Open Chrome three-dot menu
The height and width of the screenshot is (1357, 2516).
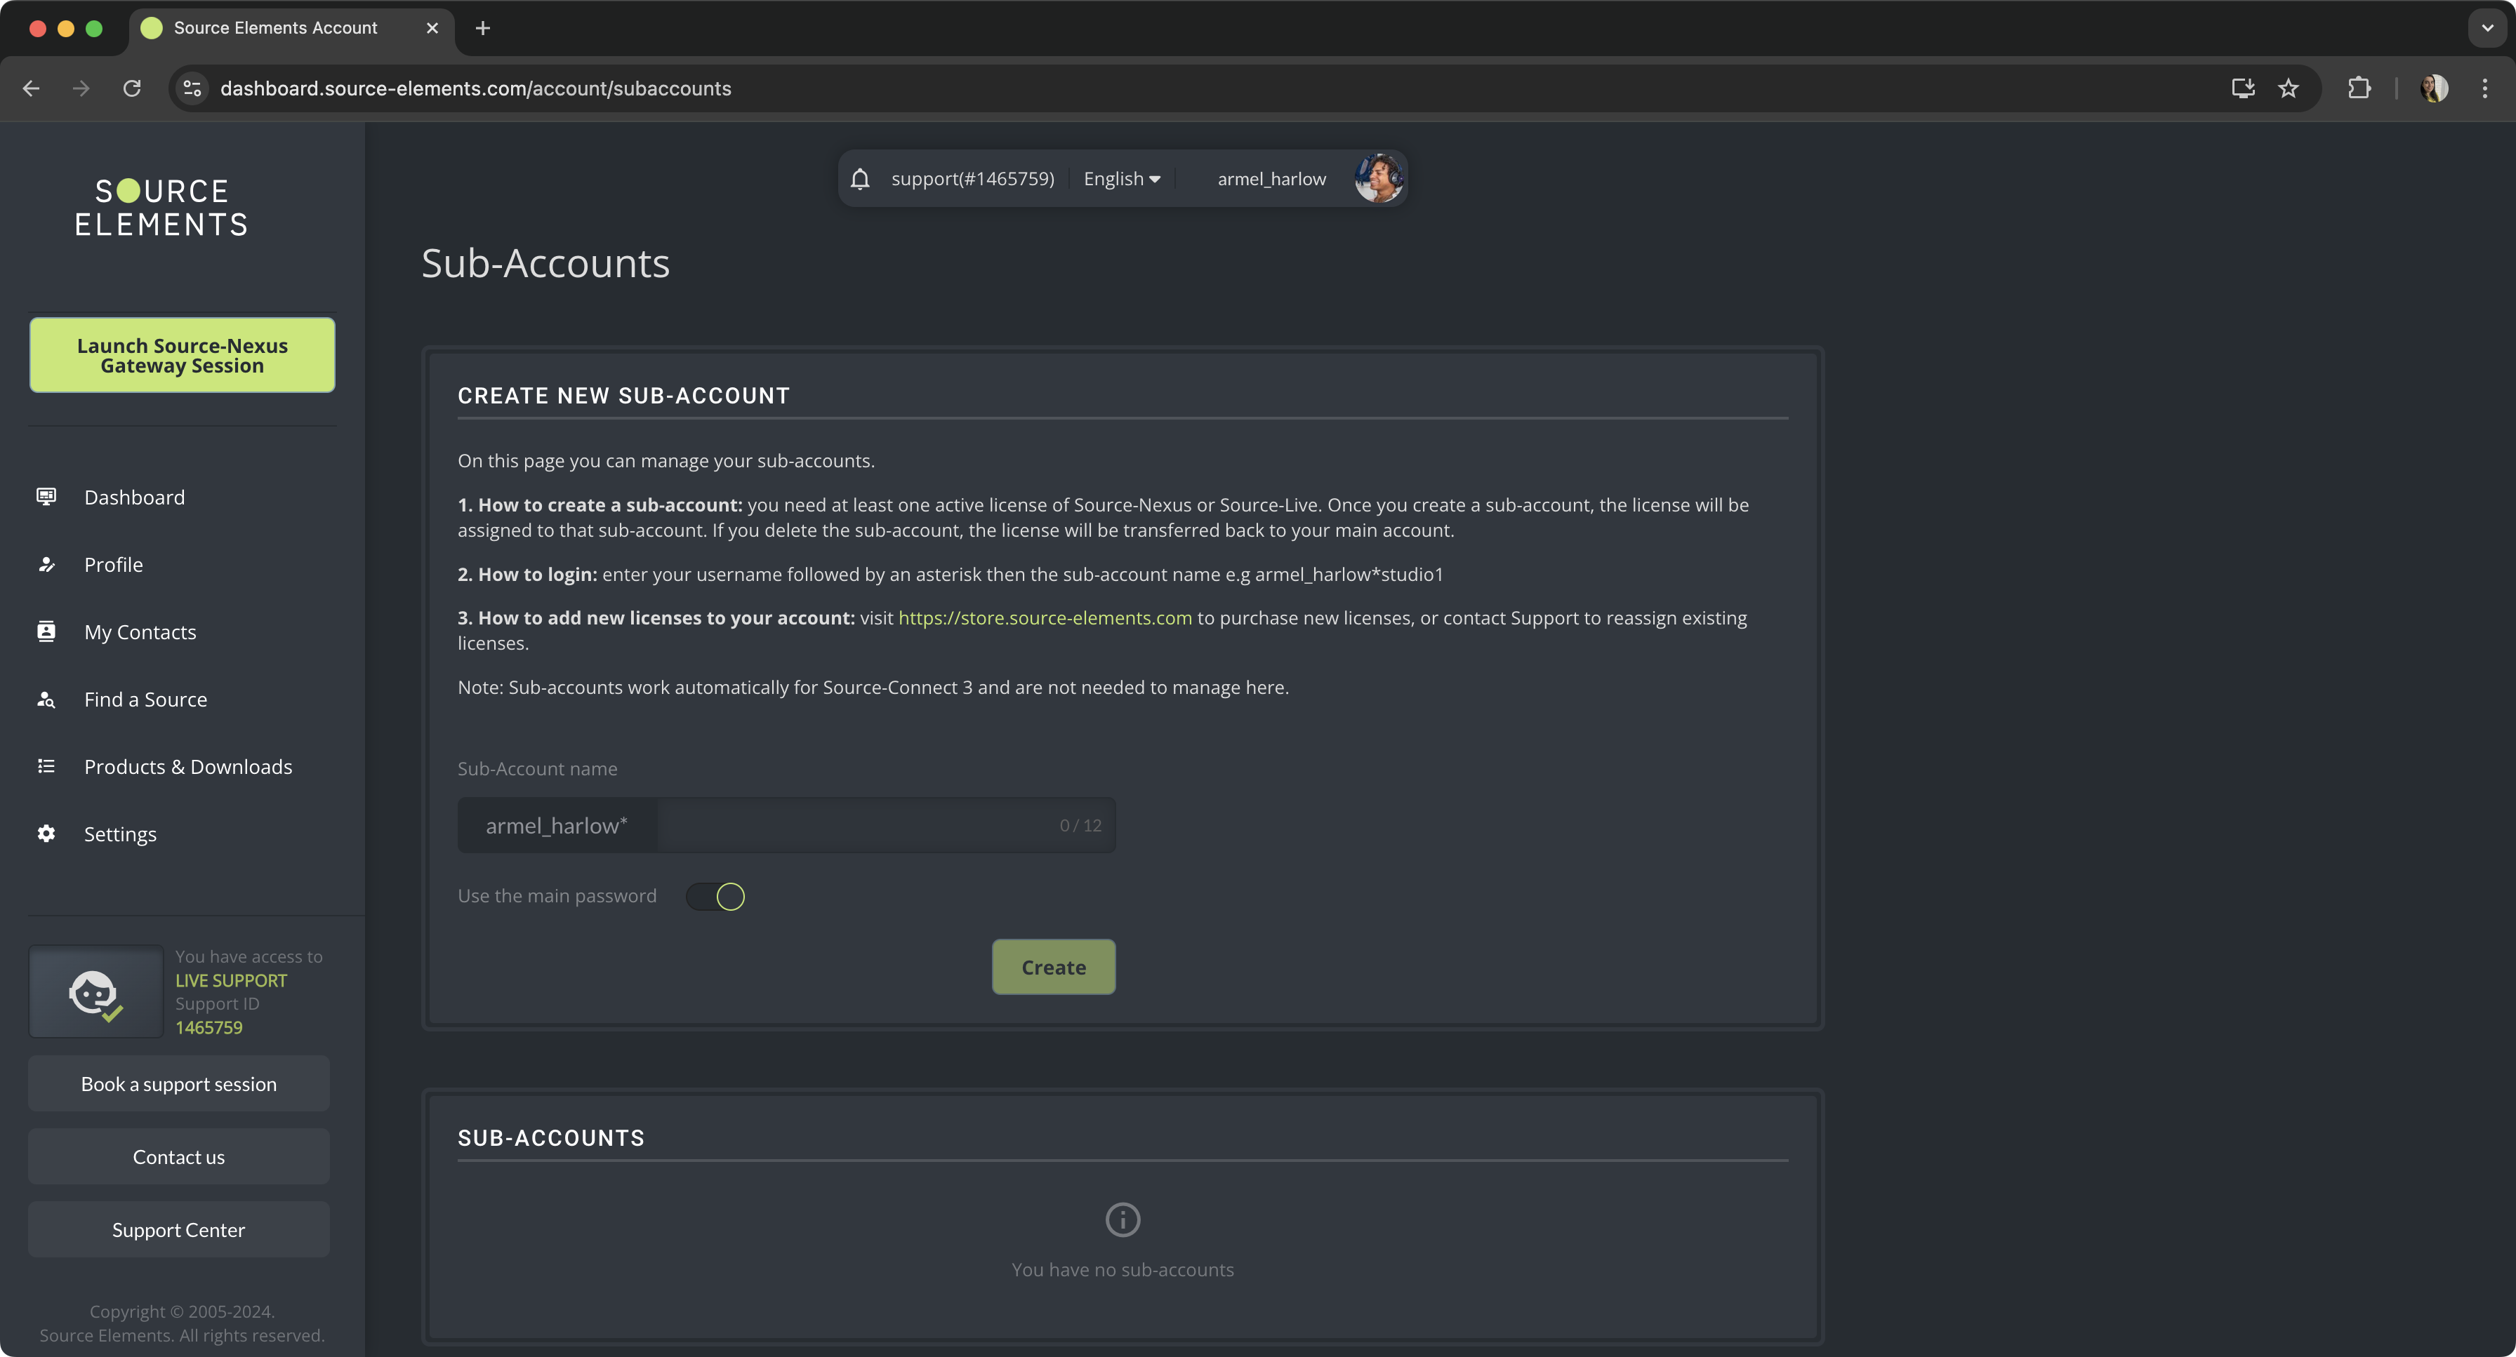coord(2484,89)
